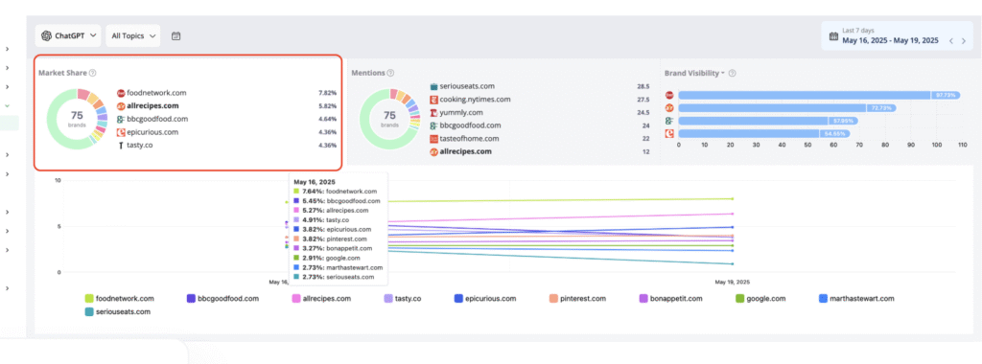Click the Market Share help icon
This screenshot has width=982, height=364.
pyautogui.click(x=93, y=73)
